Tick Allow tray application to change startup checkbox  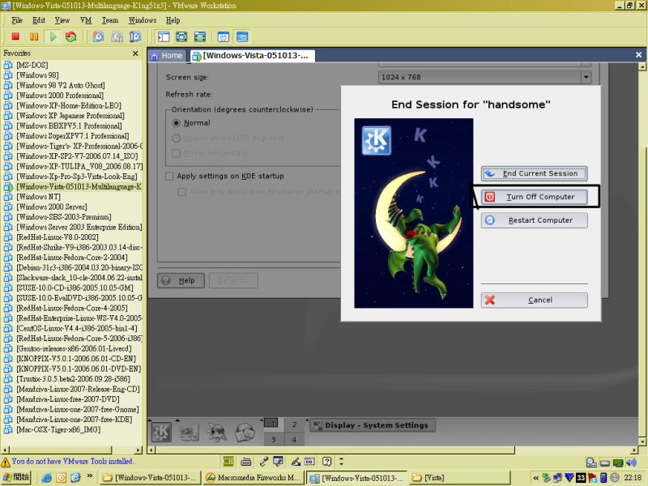[x=181, y=192]
